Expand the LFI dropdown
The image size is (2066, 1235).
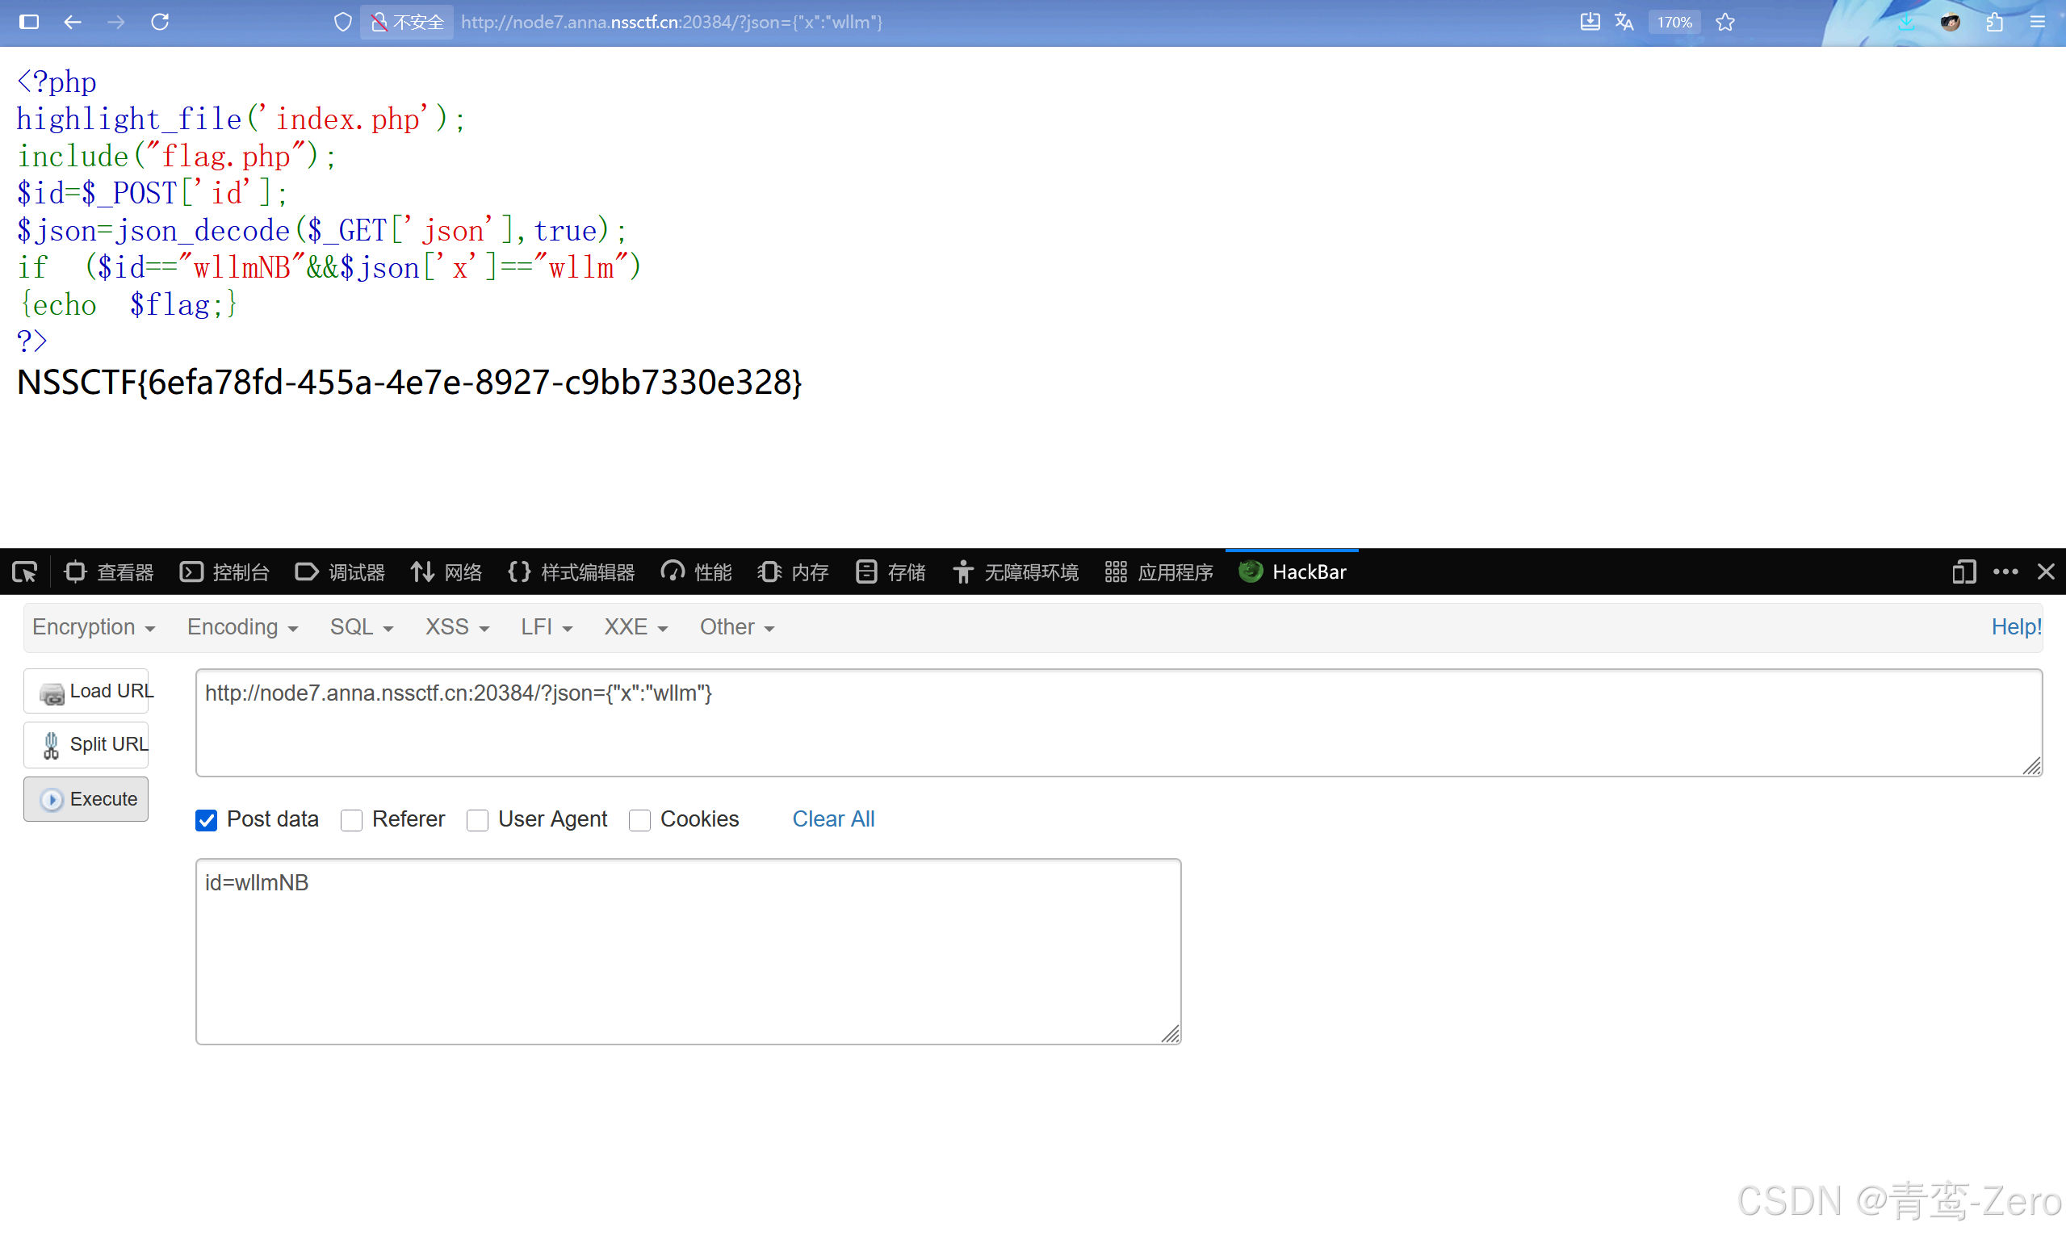point(546,626)
